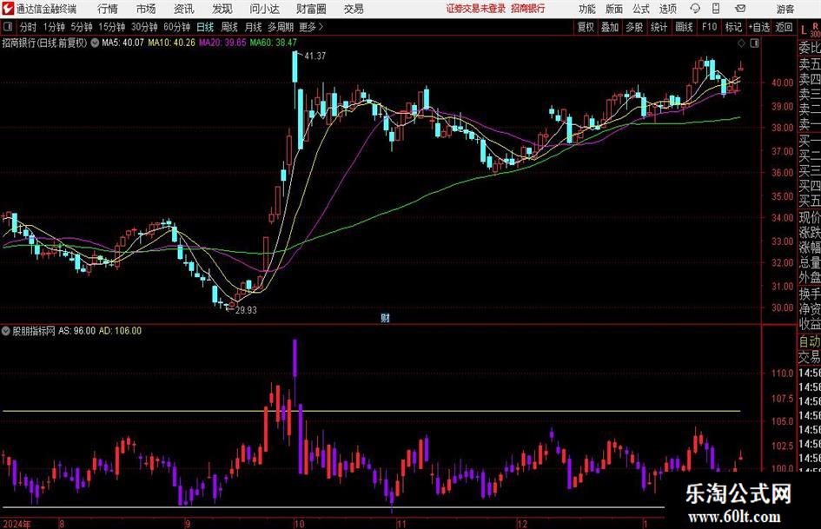Screen dimensions: 821x529
Task: Switch to 5分钟 period tab
Action: [x=82, y=27]
